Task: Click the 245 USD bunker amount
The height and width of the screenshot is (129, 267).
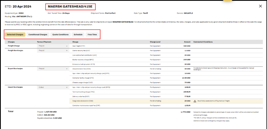Action: click(x=187, y=60)
